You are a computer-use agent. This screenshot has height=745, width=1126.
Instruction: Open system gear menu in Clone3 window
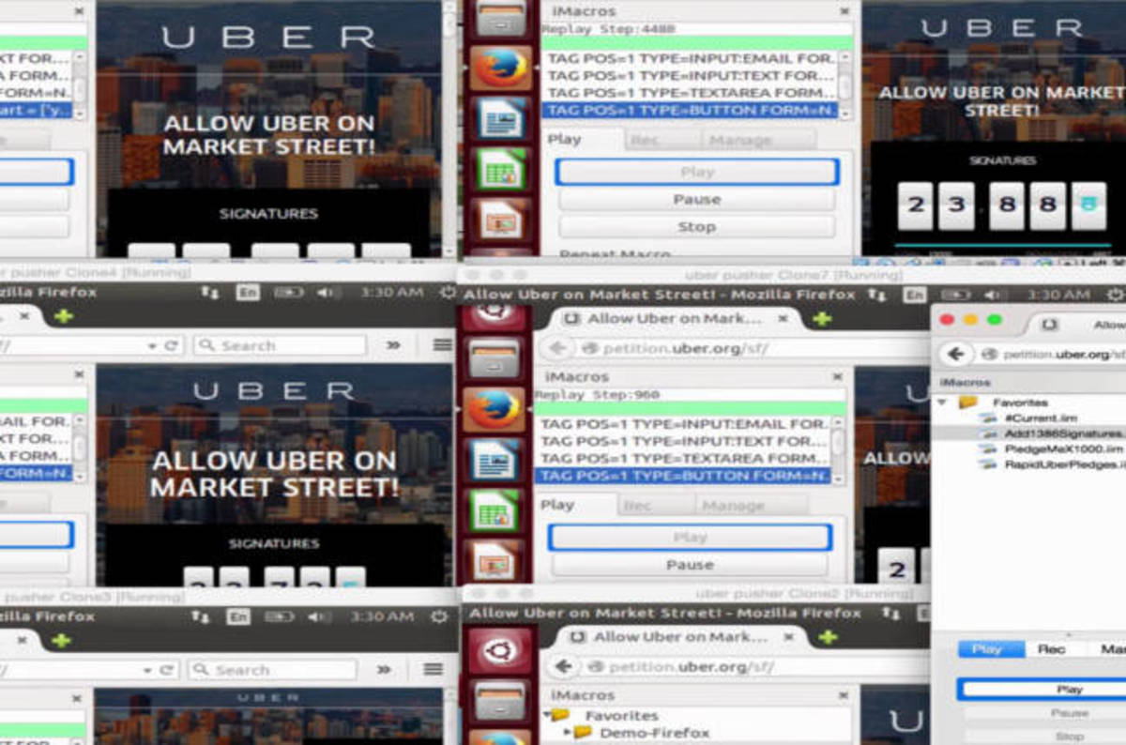438,616
